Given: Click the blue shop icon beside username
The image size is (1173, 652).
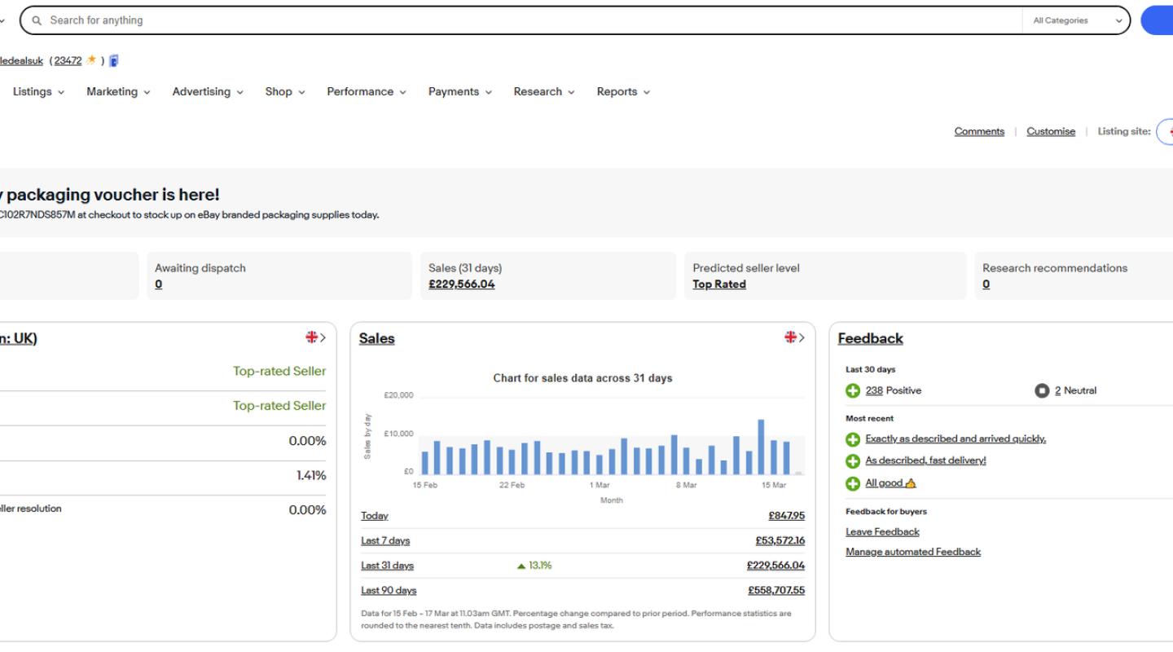Looking at the screenshot, I should (x=114, y=60).
